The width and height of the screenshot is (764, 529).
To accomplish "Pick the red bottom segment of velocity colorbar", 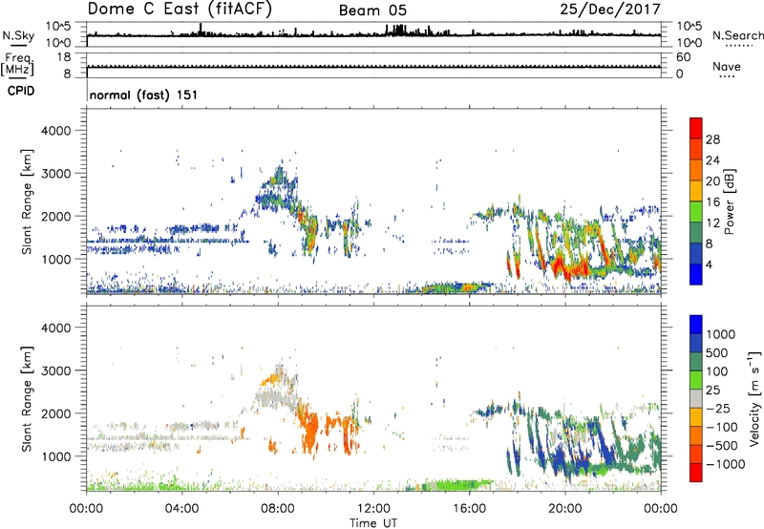I will coord(696,473).
